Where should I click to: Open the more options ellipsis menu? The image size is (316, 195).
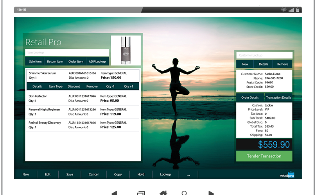click(188, 175)
